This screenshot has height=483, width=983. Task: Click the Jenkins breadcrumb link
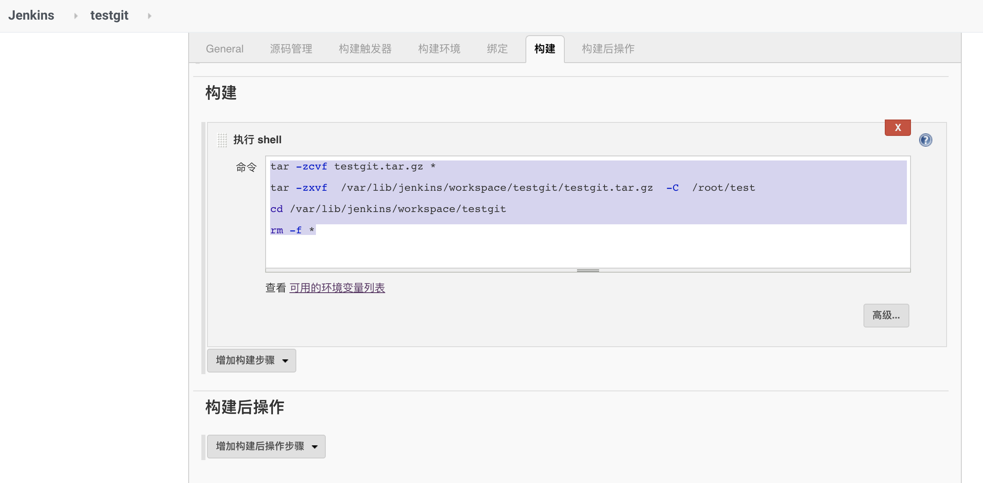(31, 16)
